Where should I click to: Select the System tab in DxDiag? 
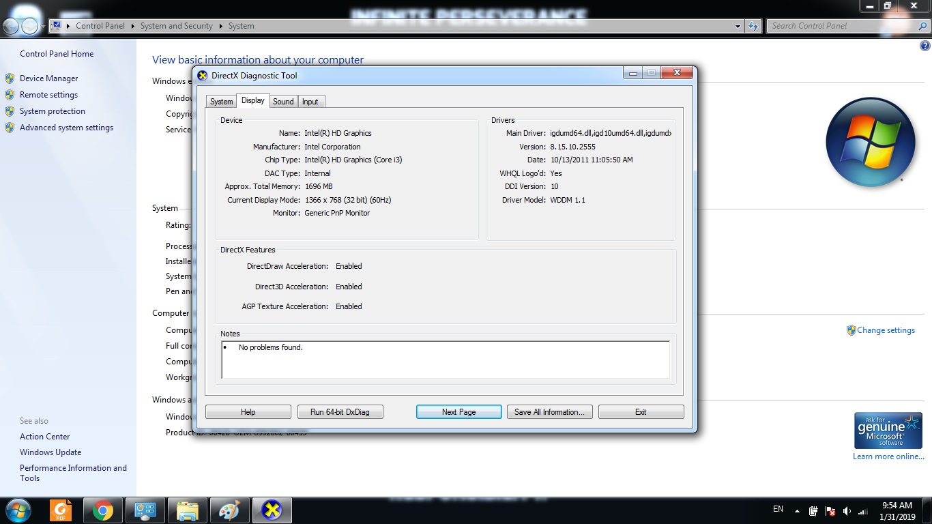(x=221, y=102)
